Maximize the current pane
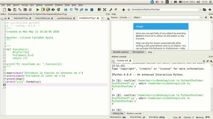This screenshot has height=119, width=213. (x=99, y=10)
